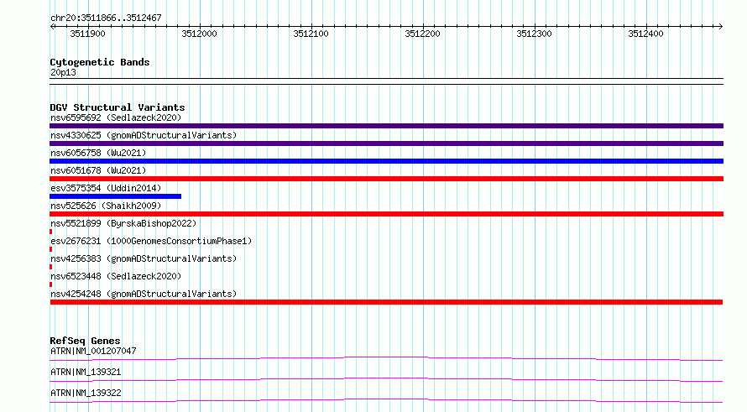
Task: Click the red bar of nsv525626
Action: pyautogui.click(x=386, y=214)
